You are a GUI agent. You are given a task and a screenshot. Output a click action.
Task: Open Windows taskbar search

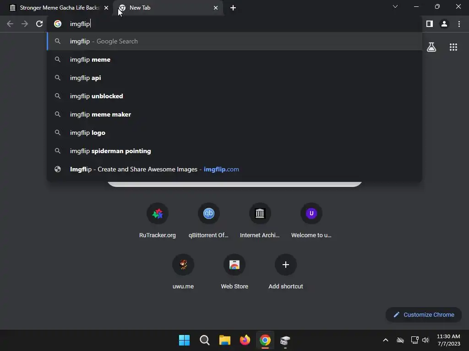(205, 340)
